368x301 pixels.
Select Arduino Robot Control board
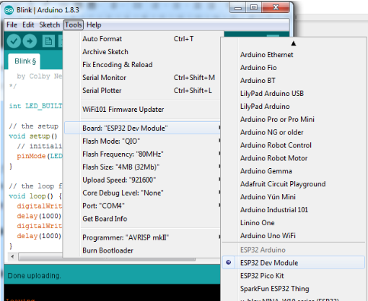[293, 145]
